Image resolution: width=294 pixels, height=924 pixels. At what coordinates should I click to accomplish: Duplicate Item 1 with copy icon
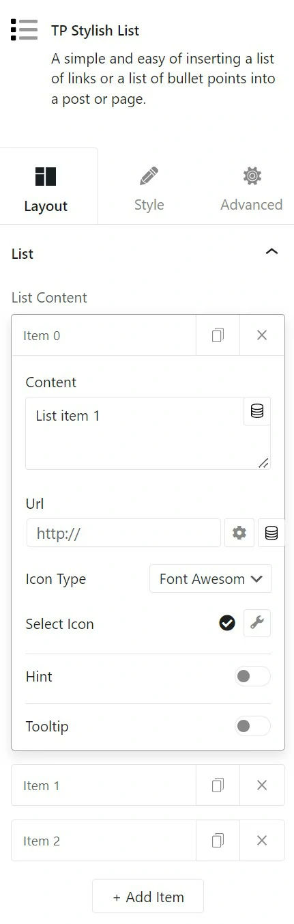point(218,785)
